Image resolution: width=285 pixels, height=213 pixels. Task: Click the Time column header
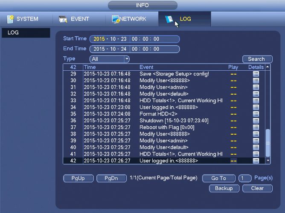[90, 67]
